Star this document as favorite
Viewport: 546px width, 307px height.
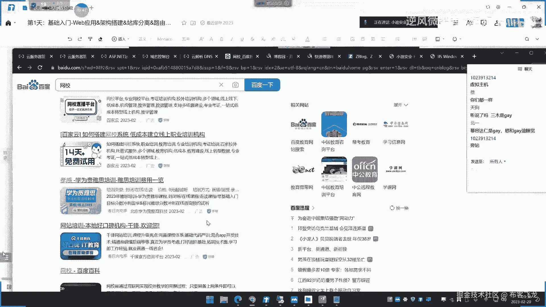click(184, 23)
